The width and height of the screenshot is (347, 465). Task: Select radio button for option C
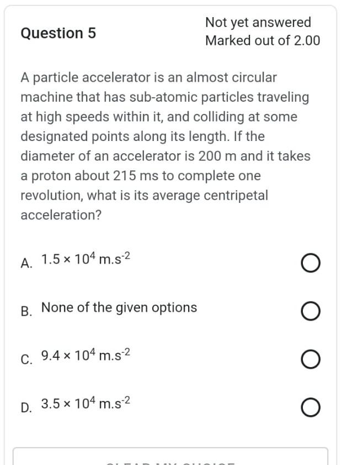coord(310,359)
